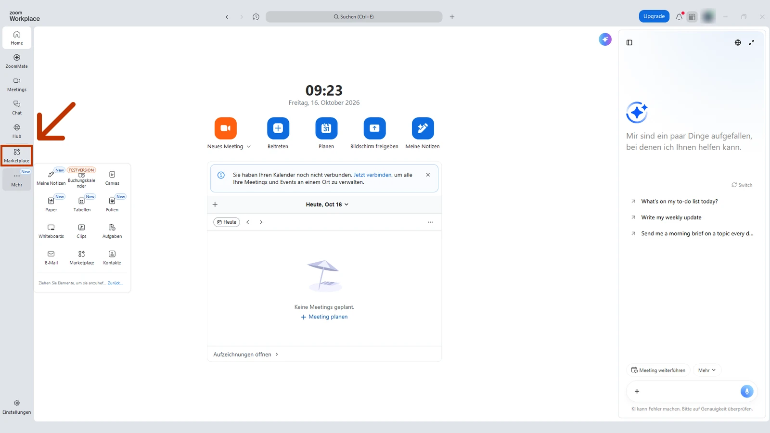Expand the Neues Meeting dropdown arrow
Viewport: 770px width, 433px height.
[249, 147]
